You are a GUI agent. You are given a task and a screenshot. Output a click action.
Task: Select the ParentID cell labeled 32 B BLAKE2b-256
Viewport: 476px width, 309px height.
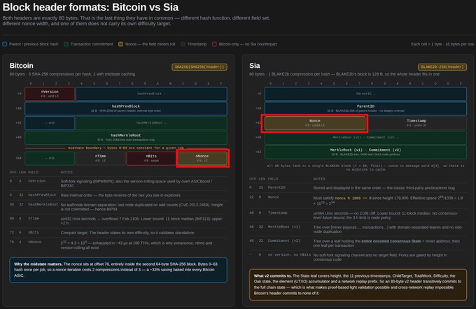point(365,108)
